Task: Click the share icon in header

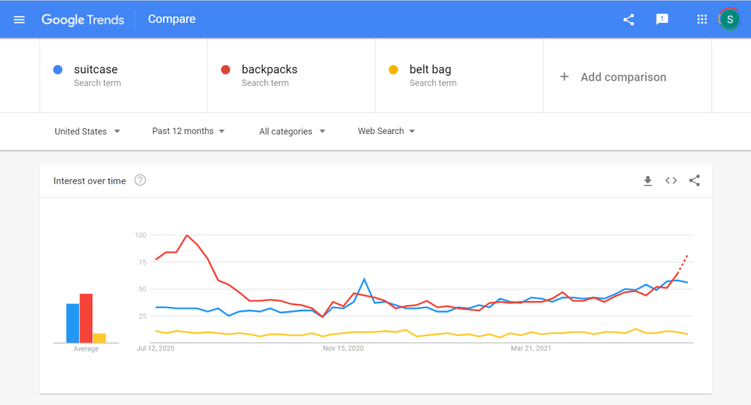Action: click(x=629, y=20)
